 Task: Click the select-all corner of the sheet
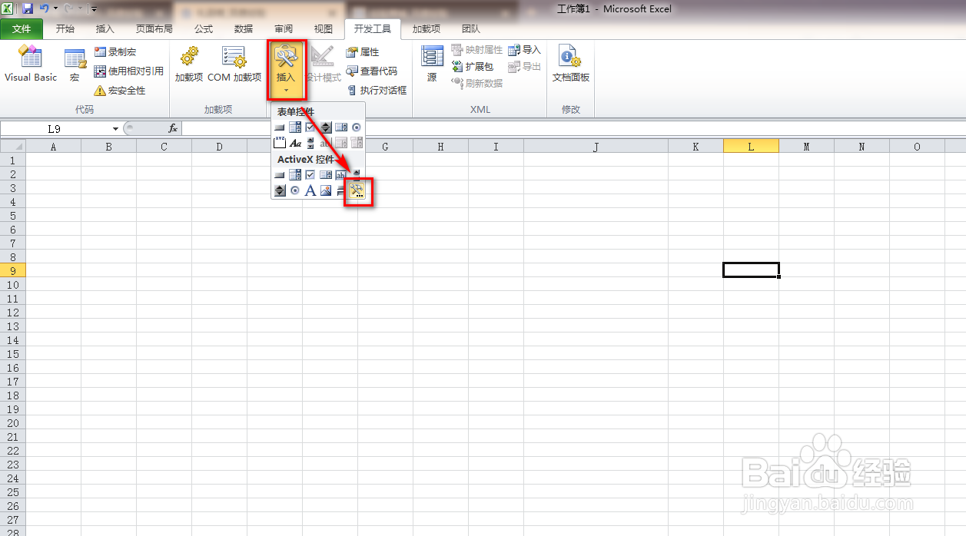13,146
